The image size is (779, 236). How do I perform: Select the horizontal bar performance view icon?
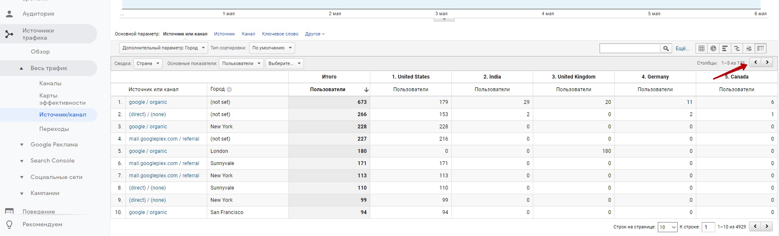click(725, 49)
